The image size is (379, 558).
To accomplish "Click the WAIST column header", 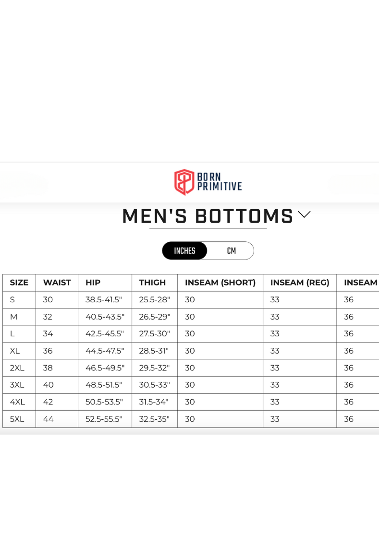I will pos(57,283).
